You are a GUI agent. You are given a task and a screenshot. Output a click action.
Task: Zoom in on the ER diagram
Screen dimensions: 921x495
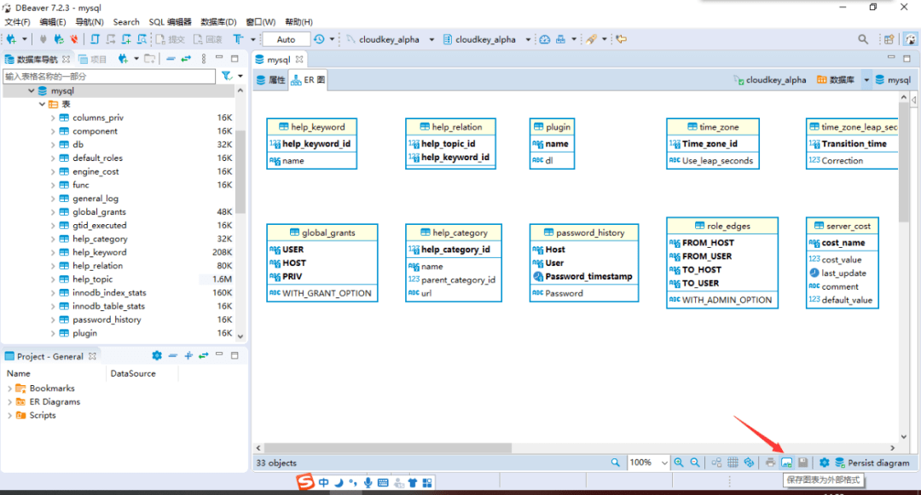tap(679, 463)
